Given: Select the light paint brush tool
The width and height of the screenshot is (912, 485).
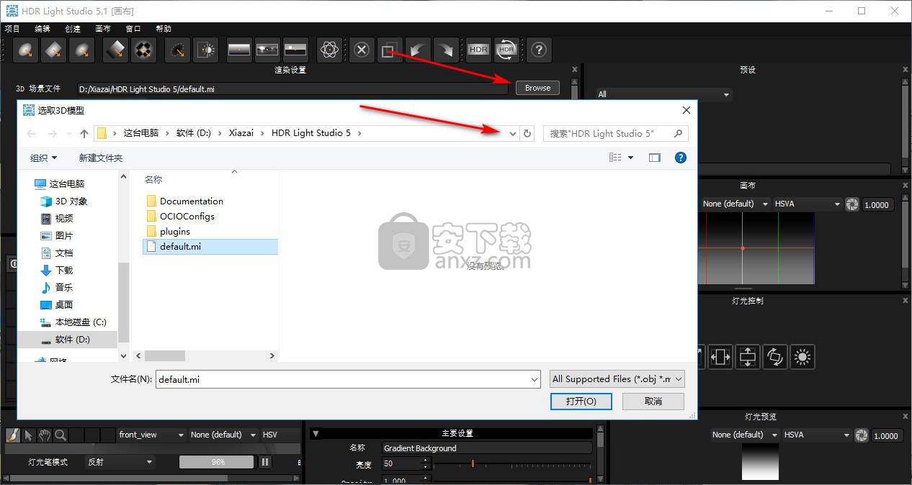Looking at the screenshot, I should pos(12,435).
